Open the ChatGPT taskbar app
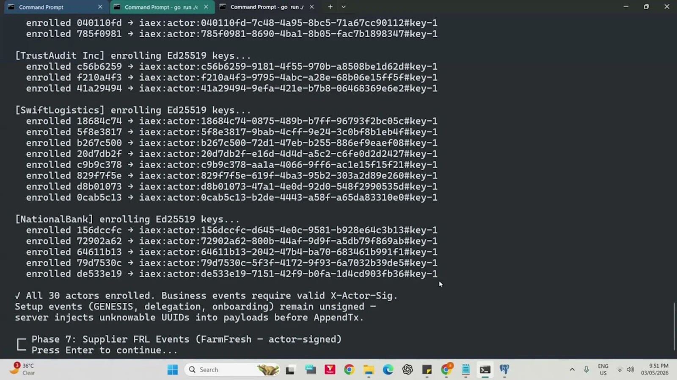677x380 pixels. (x=407, y=370)
